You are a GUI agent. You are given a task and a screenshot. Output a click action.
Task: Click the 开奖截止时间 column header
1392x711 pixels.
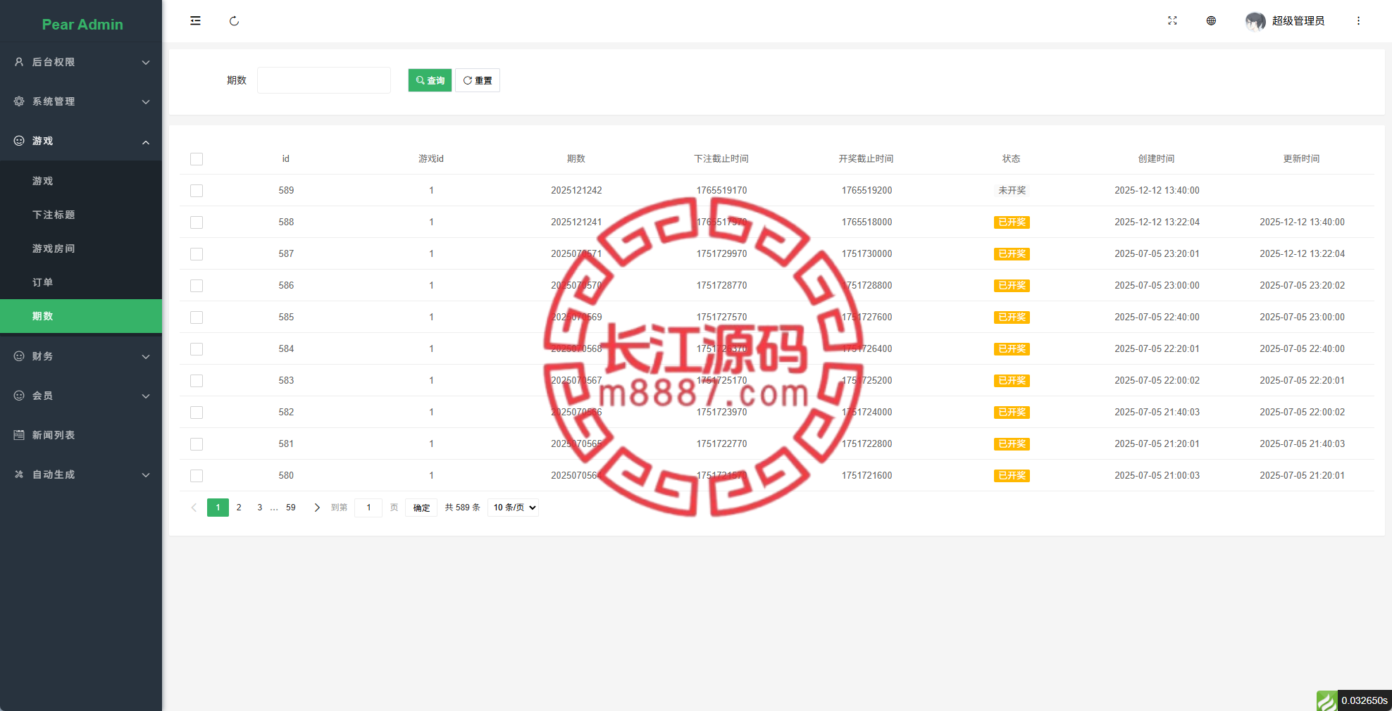pos(866,159)
